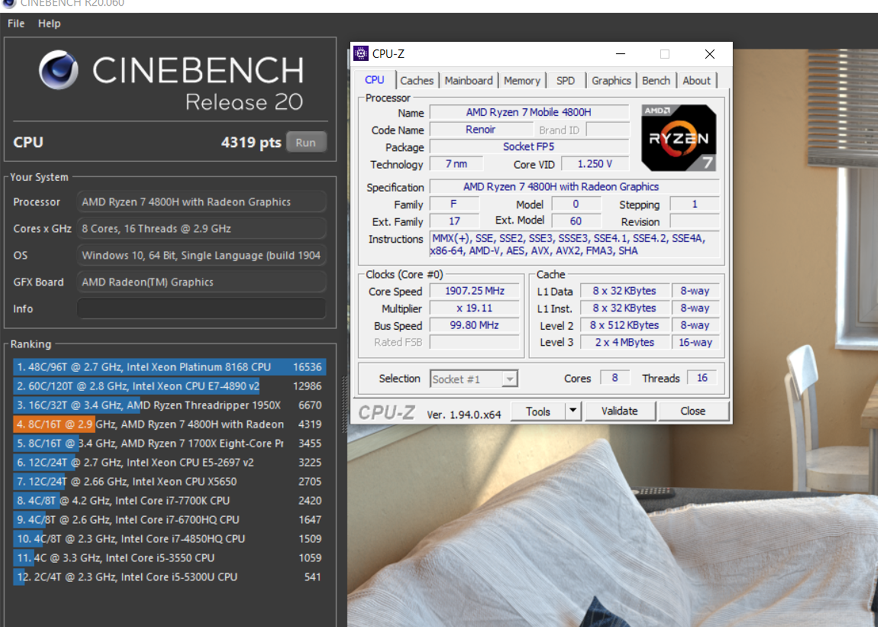The width and height of the screenshot is (878, 627).
Task: Click the CPU-Z title bar app icon
Action: point(361,54)
